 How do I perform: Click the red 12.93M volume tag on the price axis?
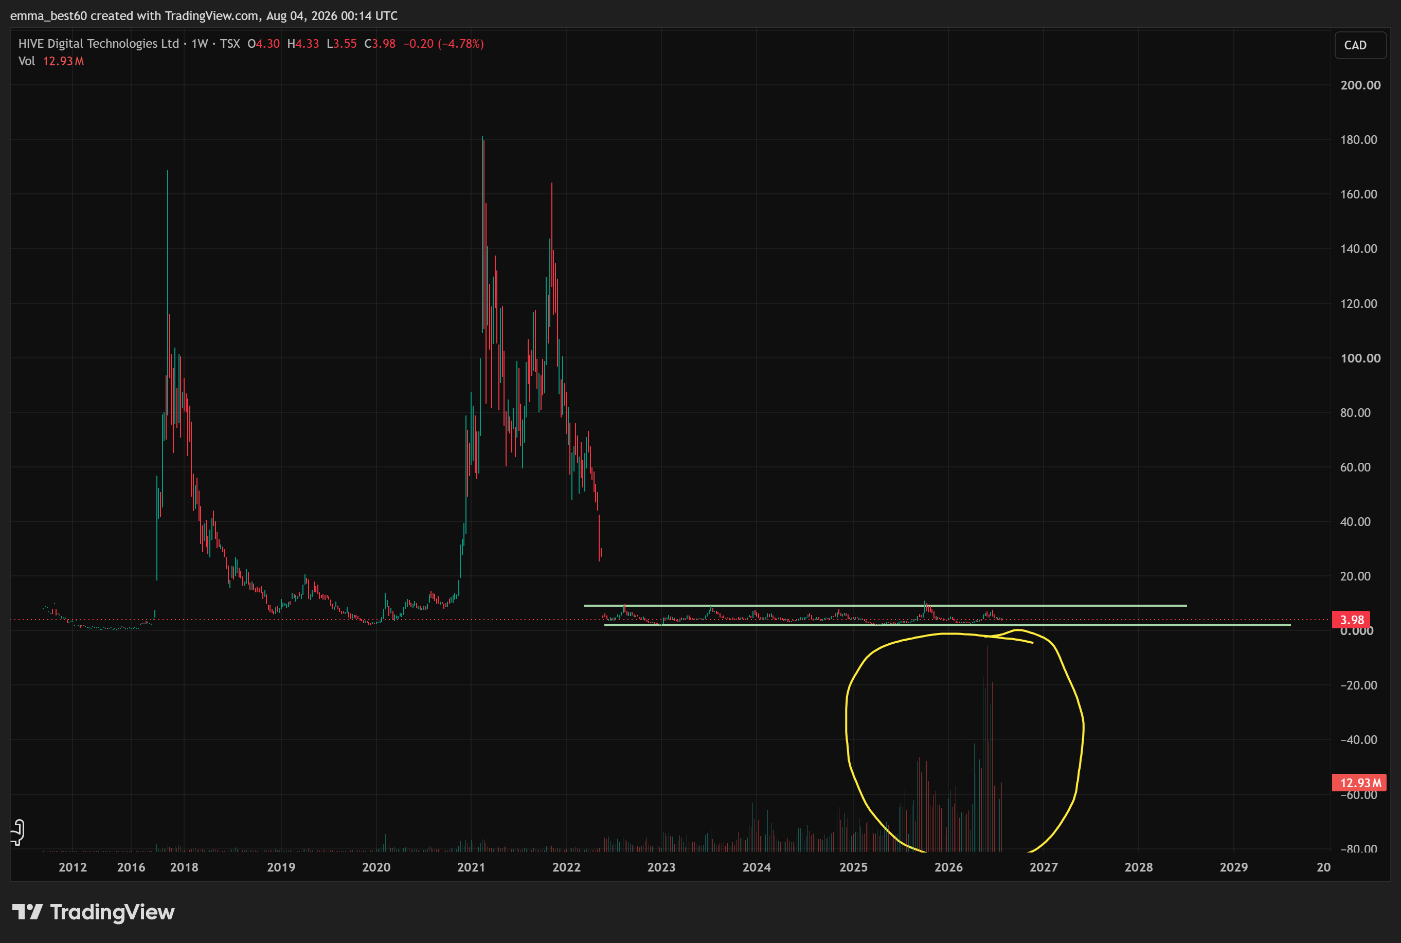[1359, 783]
